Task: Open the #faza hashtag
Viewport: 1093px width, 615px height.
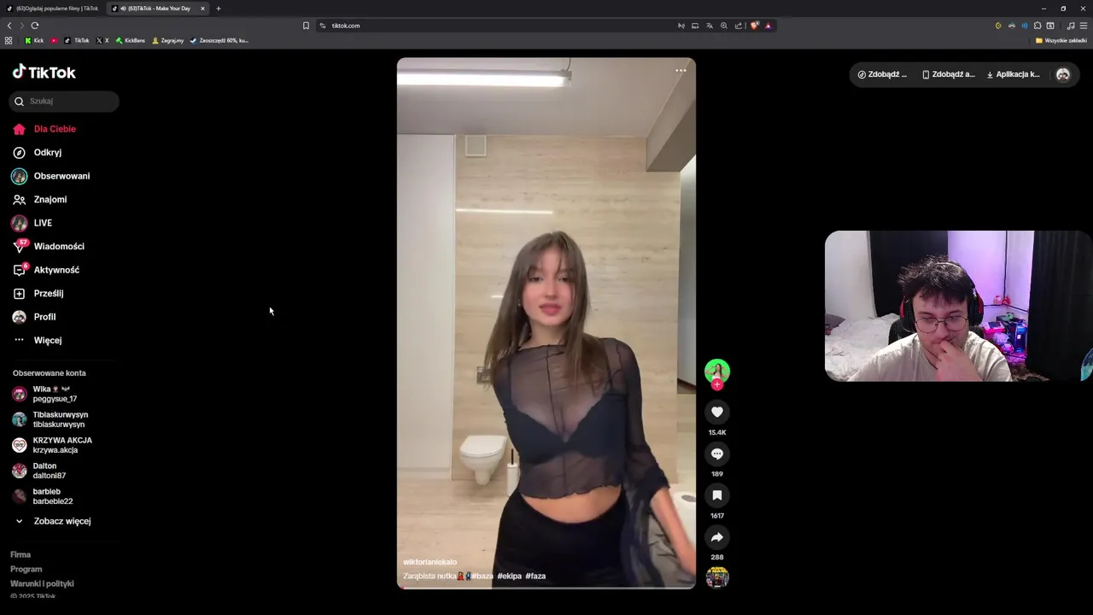Action: tap(535, 577)
